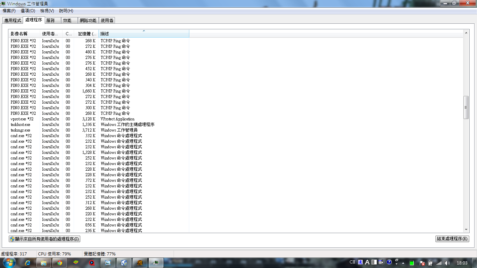477x268 pixels.
Task: Open the language bar help question mark
Action: pyautogui.click(x=389, y=262)
